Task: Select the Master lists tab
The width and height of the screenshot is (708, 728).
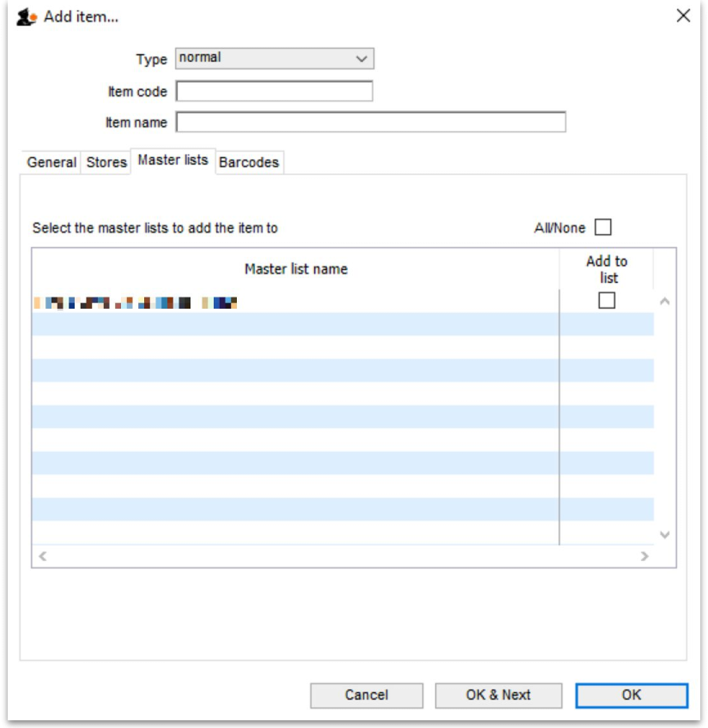Action: click(x=172, y=160)
